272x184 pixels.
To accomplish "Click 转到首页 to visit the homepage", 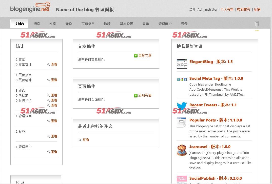I will 244,9.
